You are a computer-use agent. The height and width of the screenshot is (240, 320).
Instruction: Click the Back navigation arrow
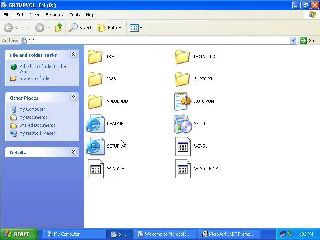click(x=8, y=28)
